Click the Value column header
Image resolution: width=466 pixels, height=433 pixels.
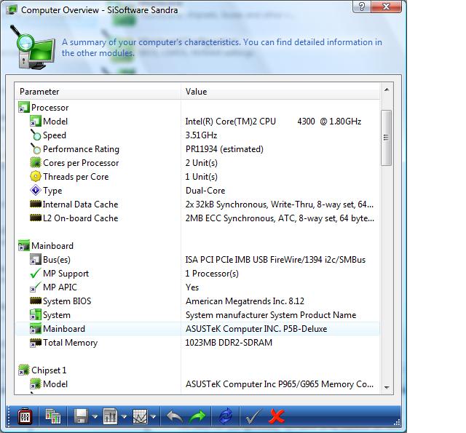pyautogui.click(x=280, y=92)
